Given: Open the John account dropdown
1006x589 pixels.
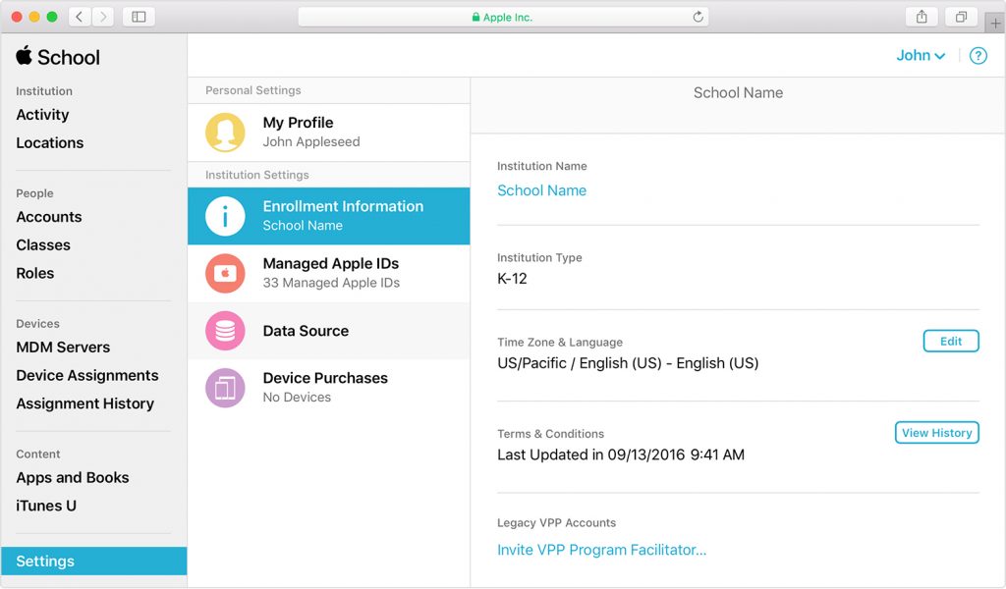Looking at the screenshot, I should (x=921, y=56).
